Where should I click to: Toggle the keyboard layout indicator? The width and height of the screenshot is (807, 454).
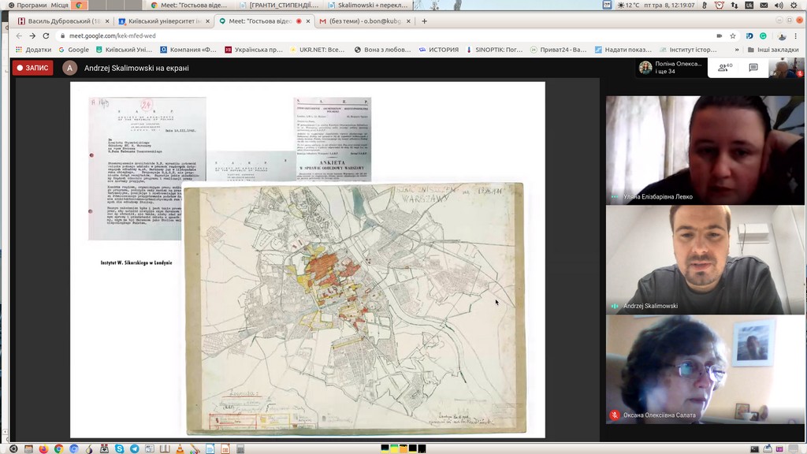(x=749, y=6)
